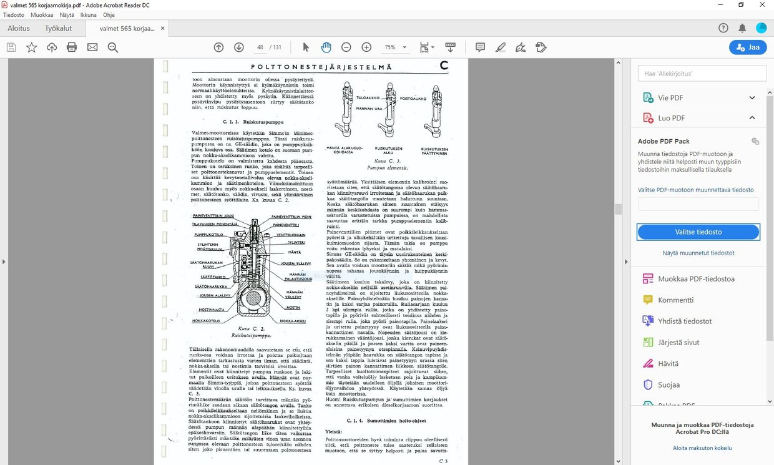The image size is (774, 465).
Task: Click the Jaa share button
Action: pos(748,47)
